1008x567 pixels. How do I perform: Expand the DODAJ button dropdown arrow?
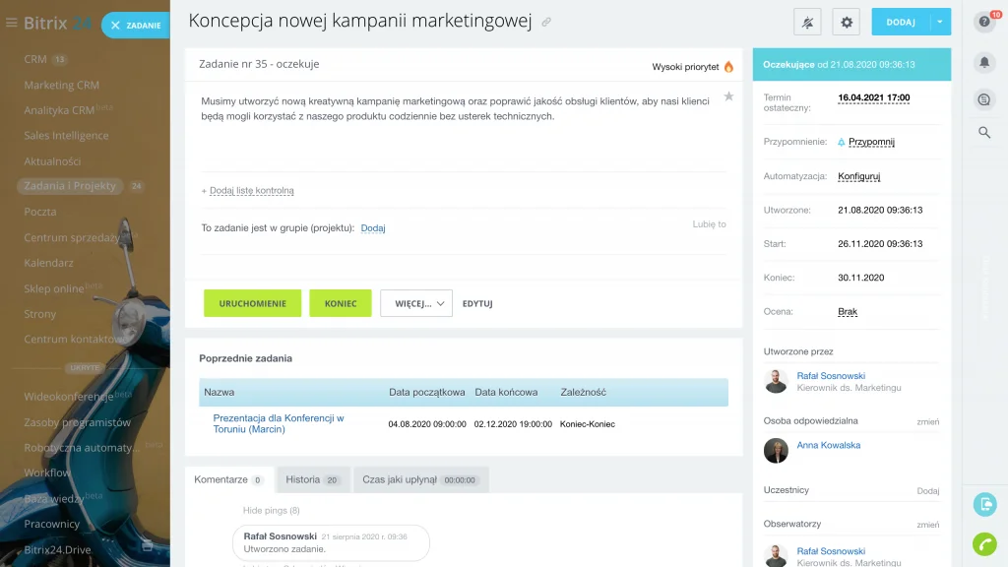pos(940,22)
